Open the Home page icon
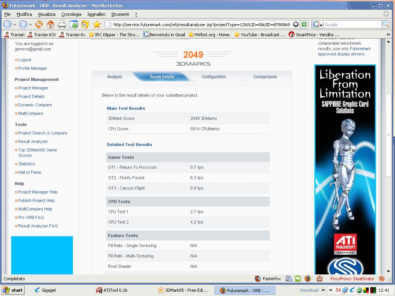 coord(51,24)
